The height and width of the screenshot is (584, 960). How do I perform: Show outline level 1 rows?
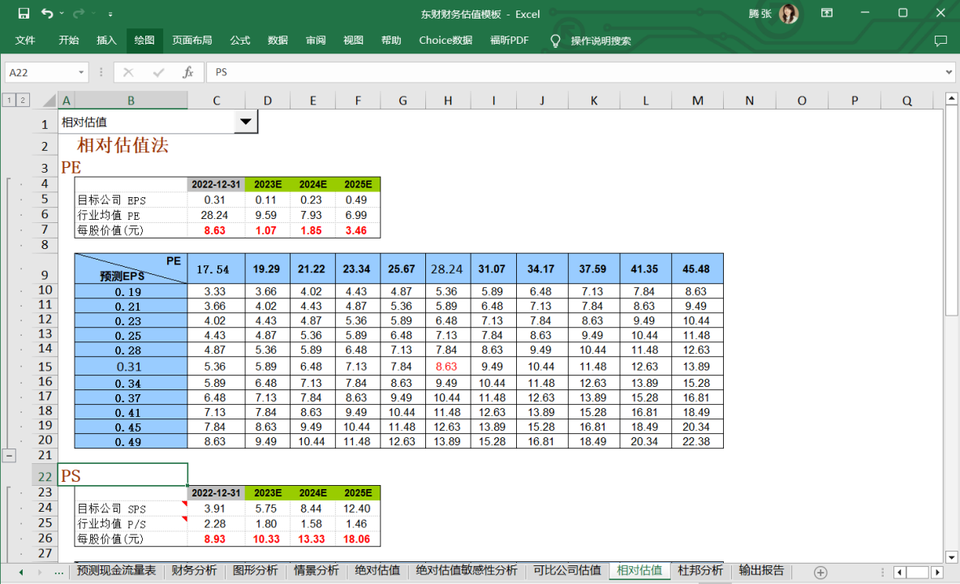tap(8, 101)
